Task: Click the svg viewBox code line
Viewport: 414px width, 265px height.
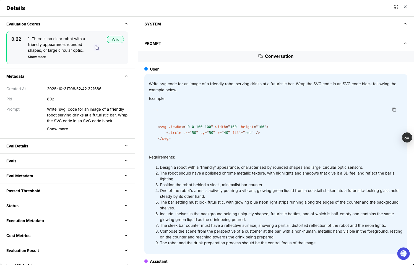Action: tap(213, 127)
